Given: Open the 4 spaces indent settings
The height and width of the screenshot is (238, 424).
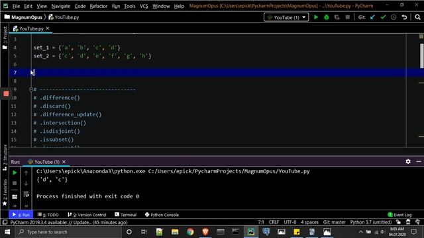Looking at the screenshot, I should [309, 222].
